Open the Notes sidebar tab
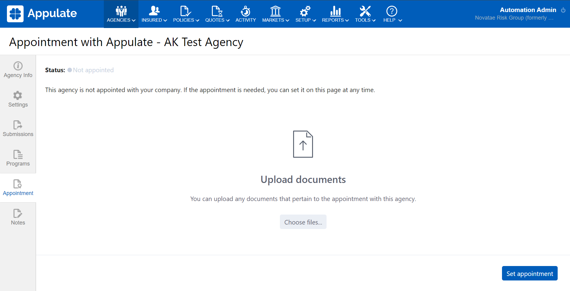570x291 pixels. pyautogui.click(x=18, y=217)
